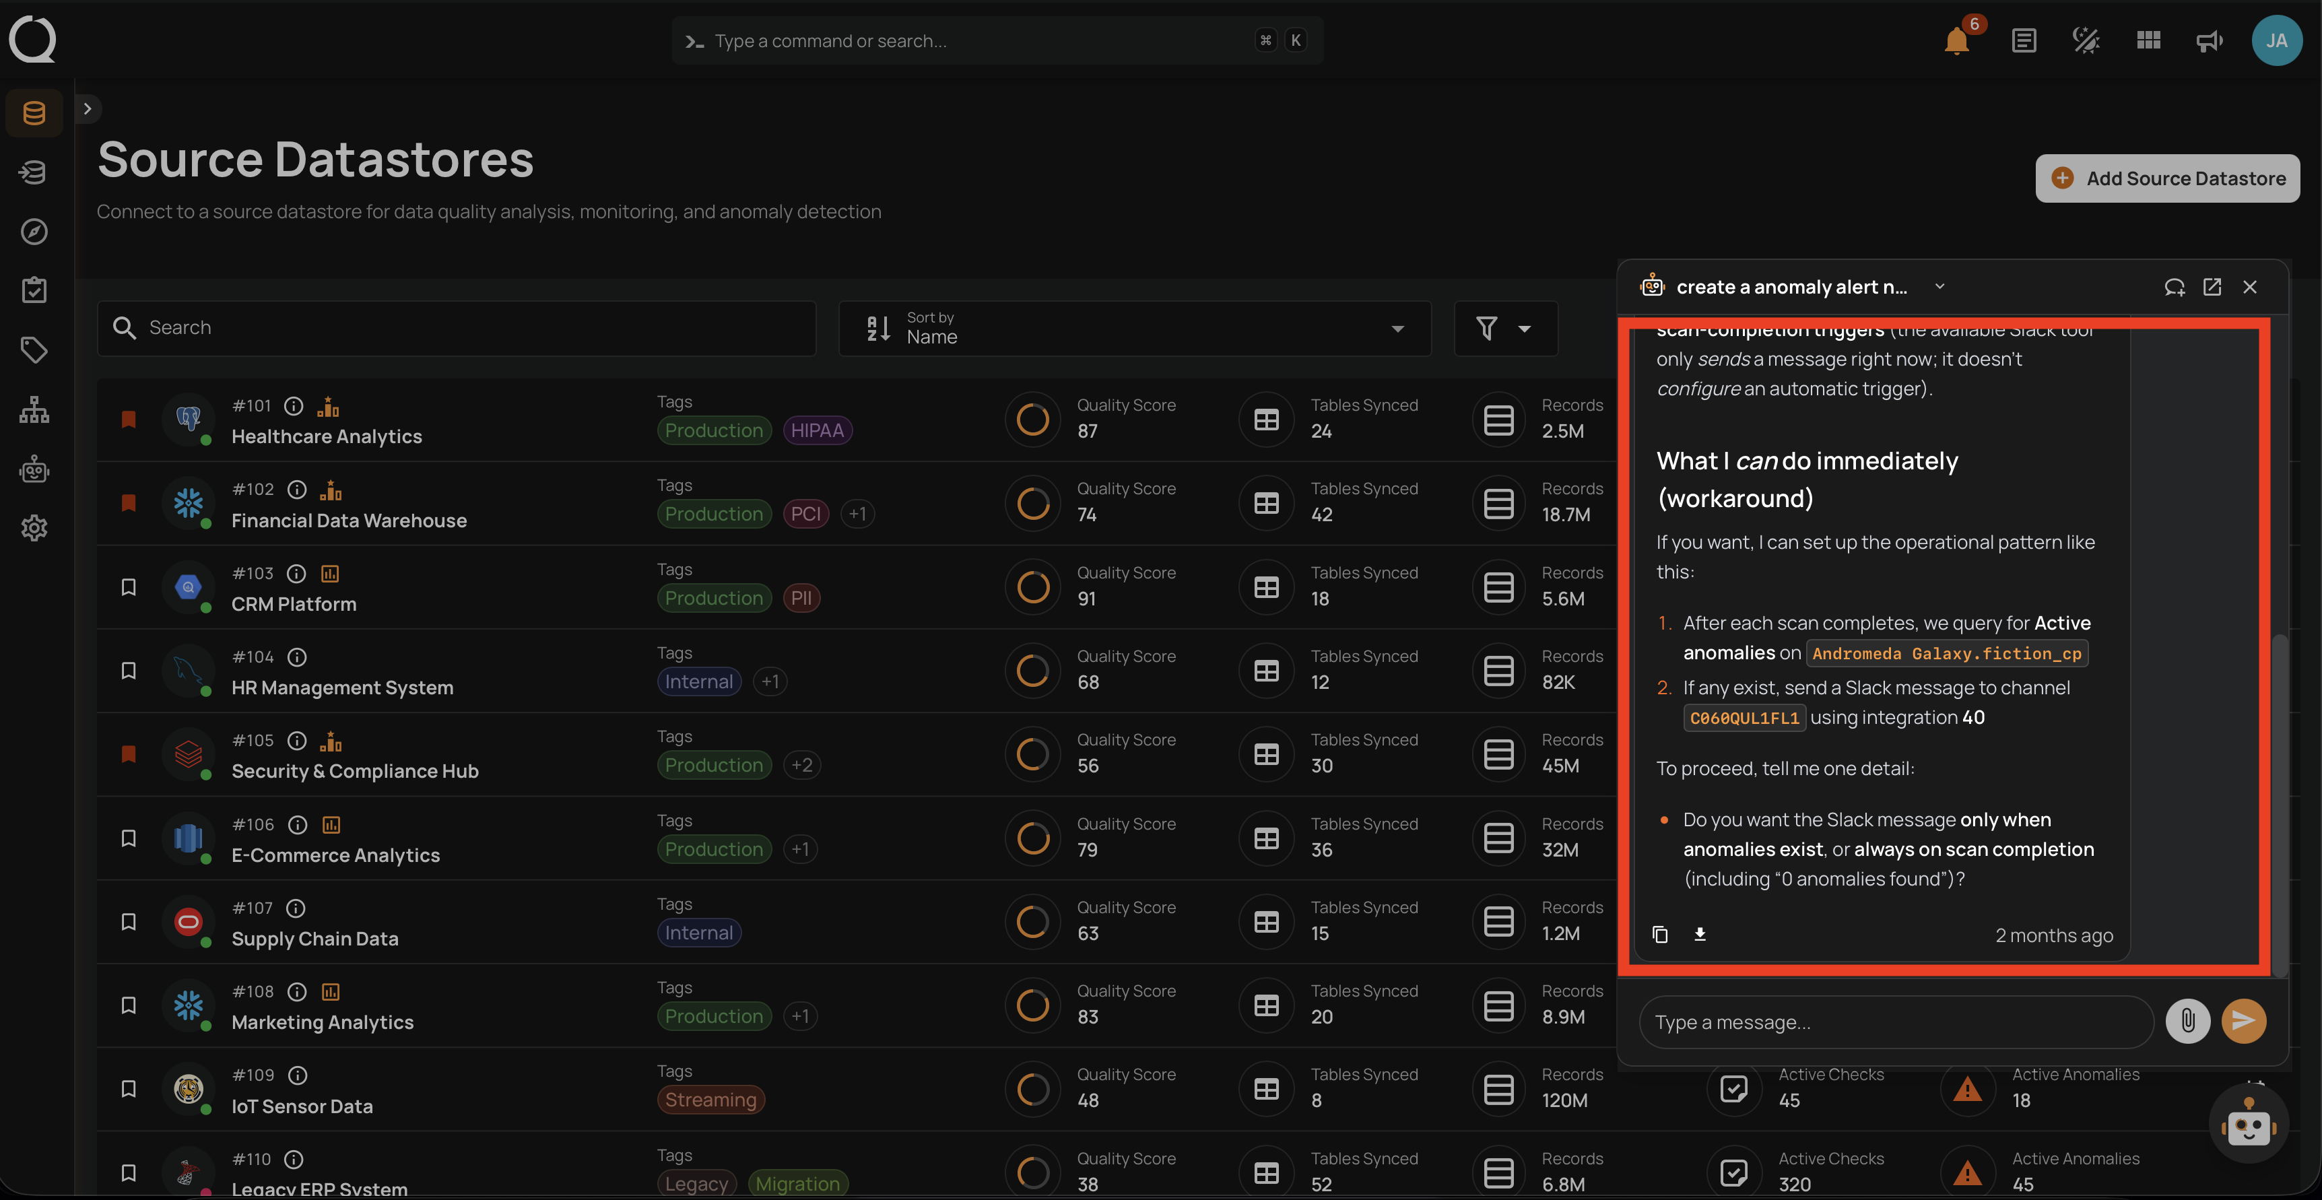Open the CRM Platform datastore
The image size is (2322, 1200).
(294, 604)
